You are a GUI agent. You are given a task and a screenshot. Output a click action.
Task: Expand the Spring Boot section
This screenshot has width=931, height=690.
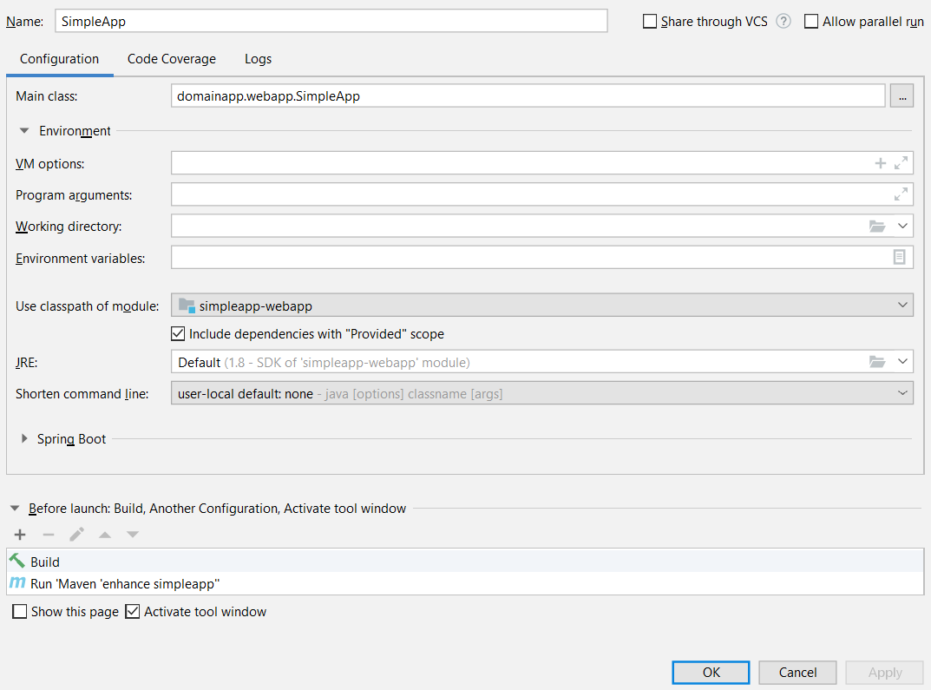(25, 439)
